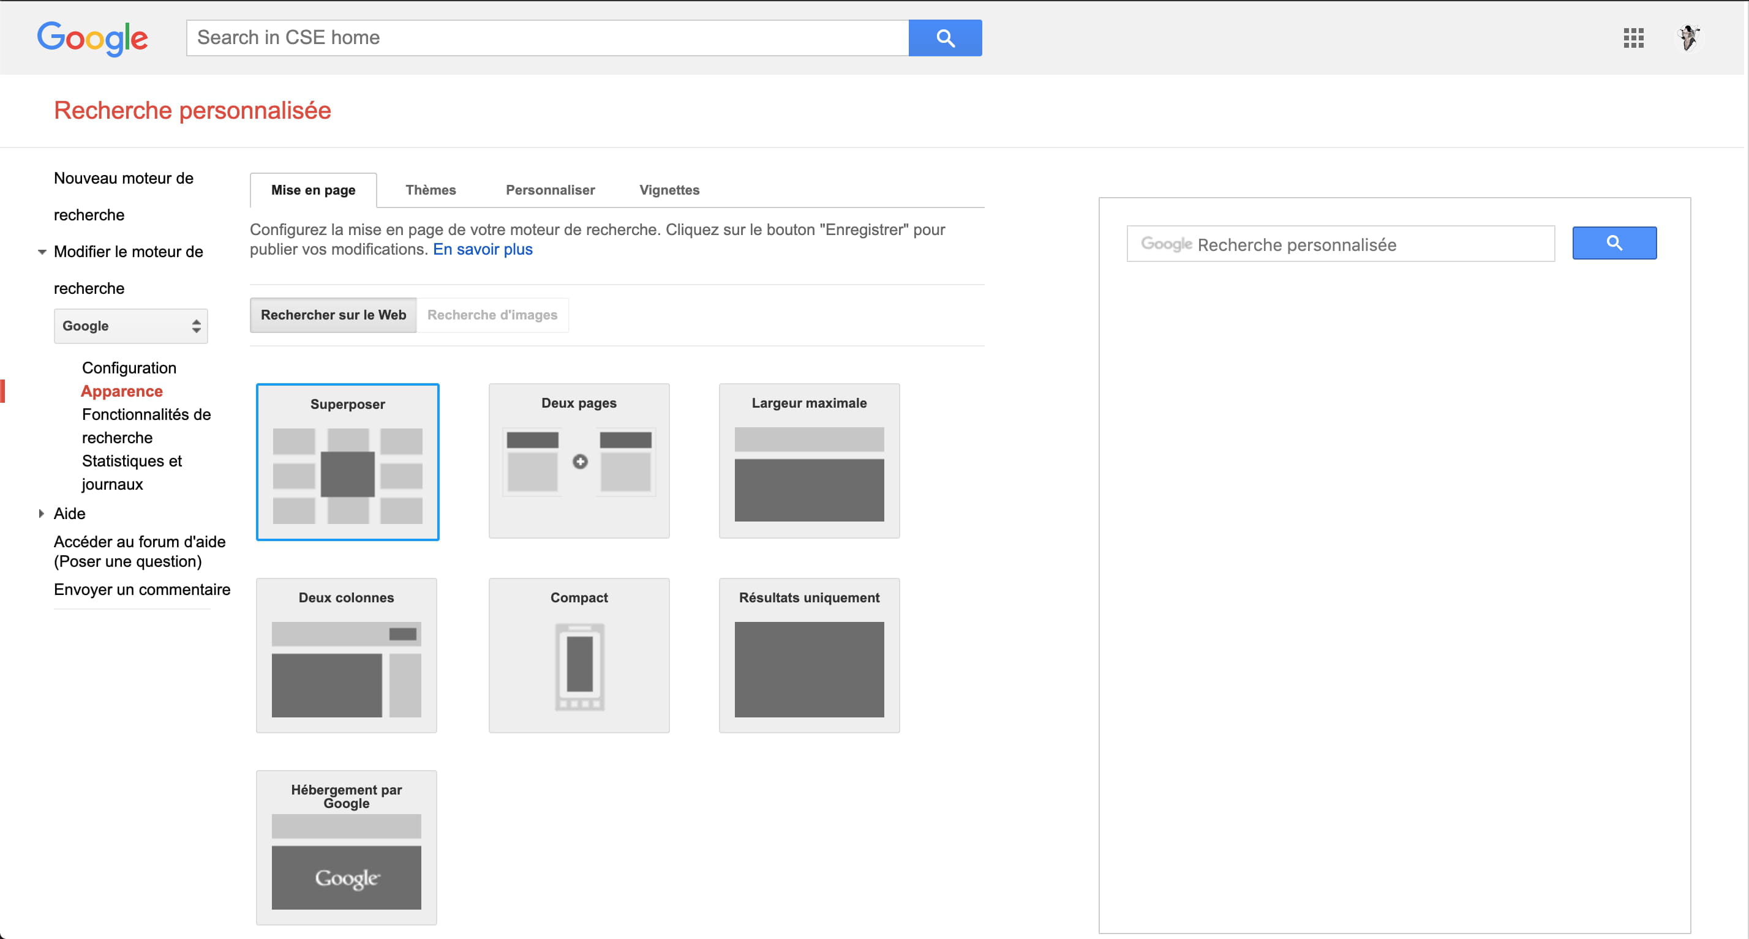Image resolution: width=1749 pixels, height=939 pixels.
Task: Click Nouveau moteur de recherche
Action: click(124, 196)
